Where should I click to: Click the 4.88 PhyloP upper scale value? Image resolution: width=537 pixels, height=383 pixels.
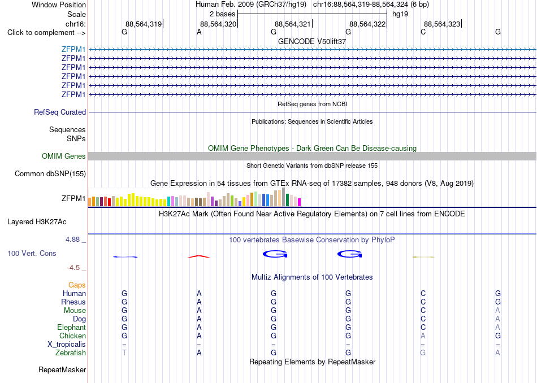click(72, 240)
